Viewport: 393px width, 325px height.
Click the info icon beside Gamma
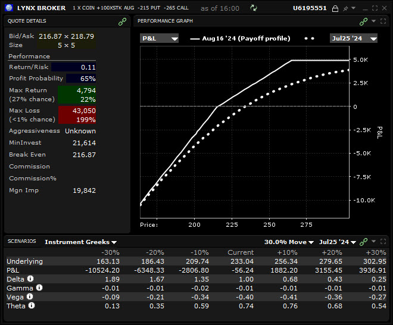pos(39,287)
